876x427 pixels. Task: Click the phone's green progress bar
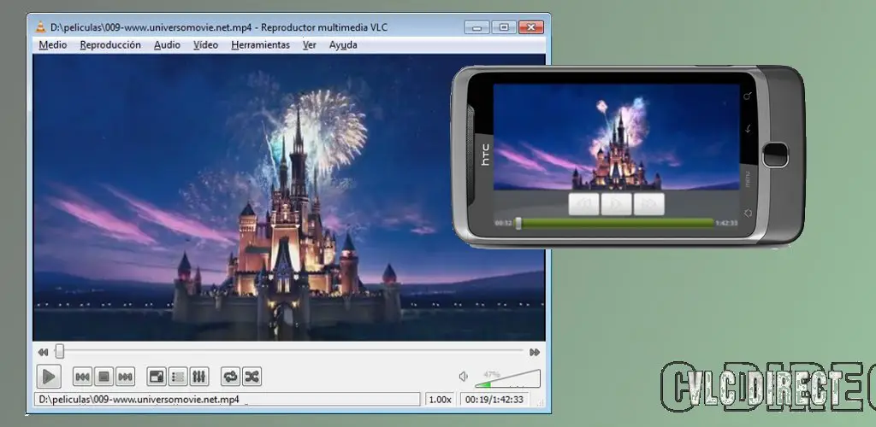[615, 223]
